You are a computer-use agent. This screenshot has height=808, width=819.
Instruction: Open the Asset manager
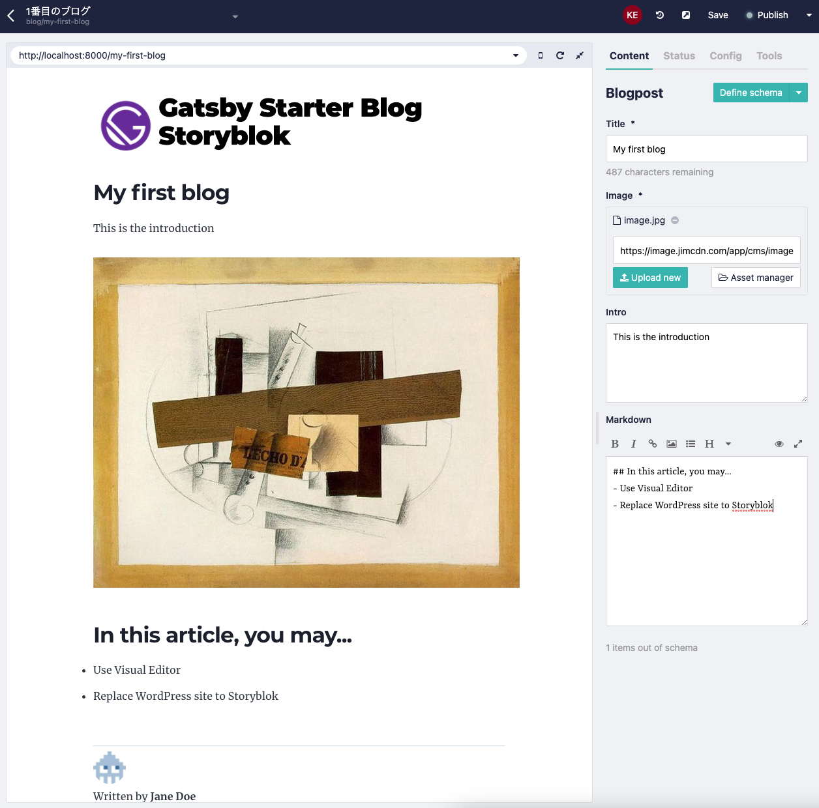756,278
